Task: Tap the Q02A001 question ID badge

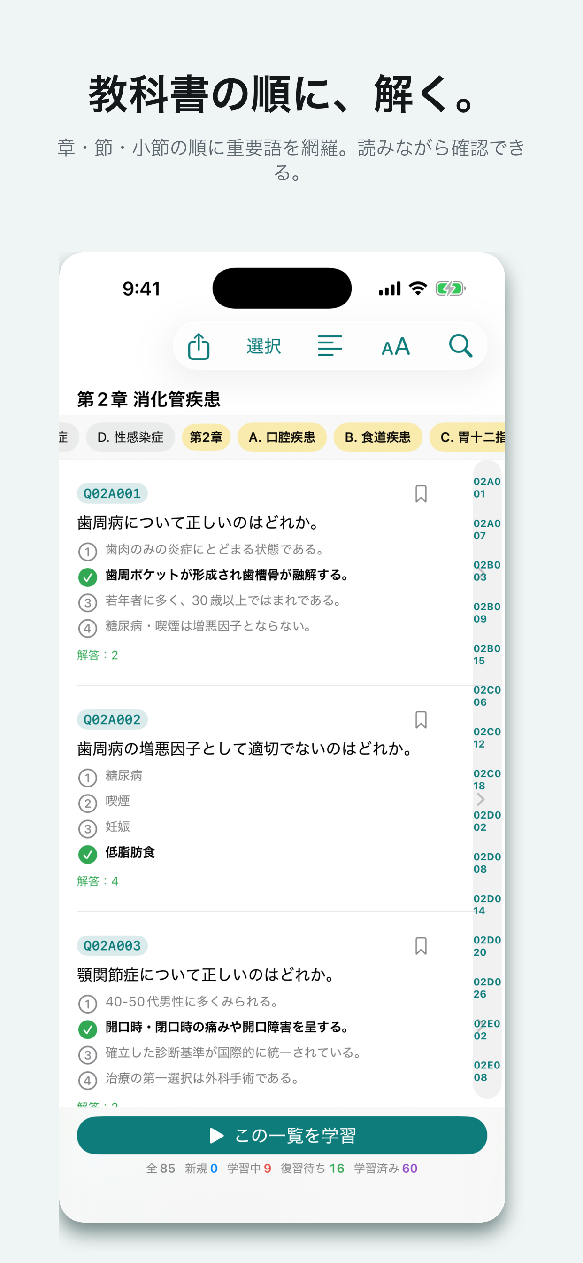Action: click(112, 493)
